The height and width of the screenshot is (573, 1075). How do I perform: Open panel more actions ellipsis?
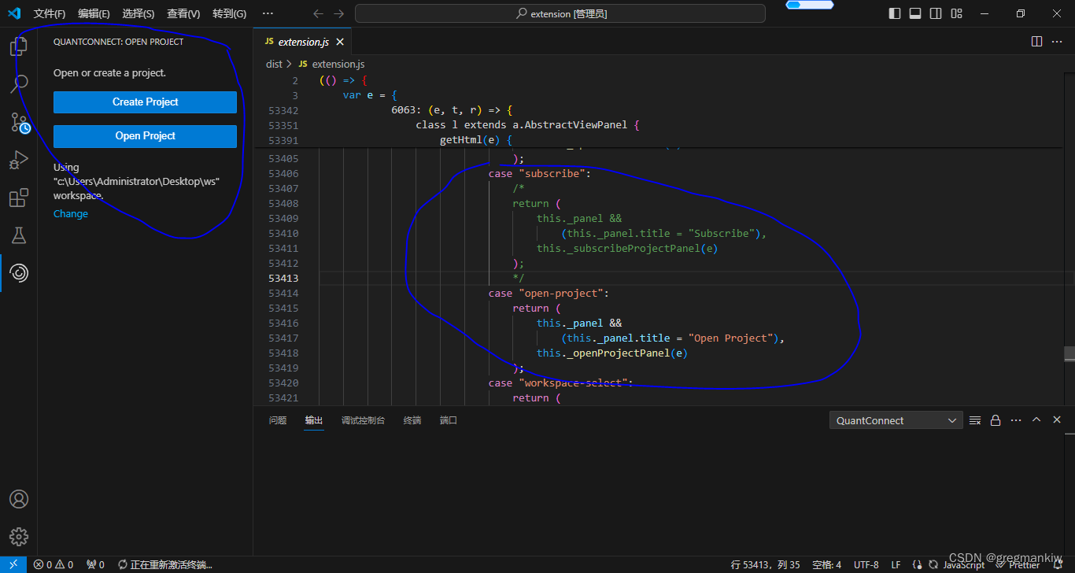[1016, 420]
